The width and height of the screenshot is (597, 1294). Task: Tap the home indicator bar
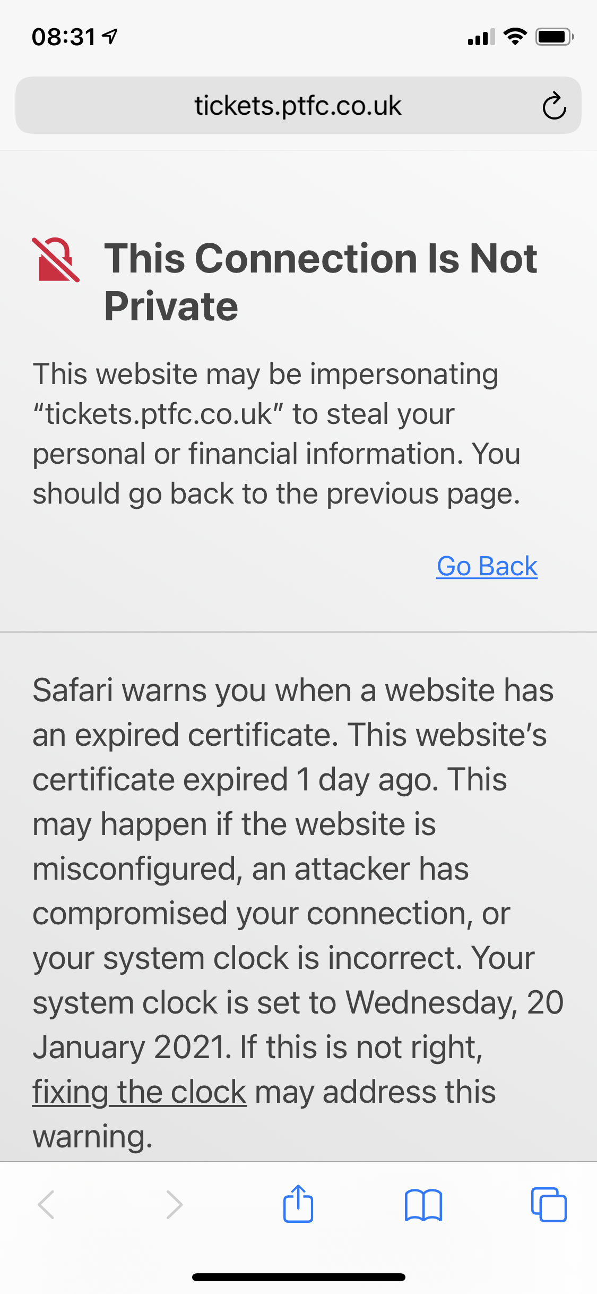pyautogui.click(x=298, y=1277)
